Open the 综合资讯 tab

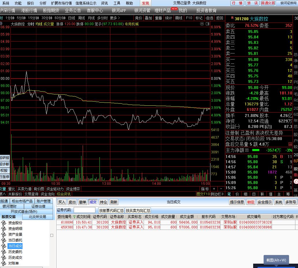pos(64,194)
